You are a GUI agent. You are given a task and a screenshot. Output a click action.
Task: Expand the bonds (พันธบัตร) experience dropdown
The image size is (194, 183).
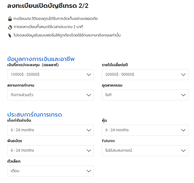point(50,151)
